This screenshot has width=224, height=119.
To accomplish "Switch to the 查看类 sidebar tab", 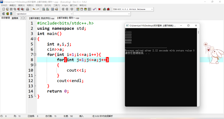I will pyautogui.click(x=15, y=18).
